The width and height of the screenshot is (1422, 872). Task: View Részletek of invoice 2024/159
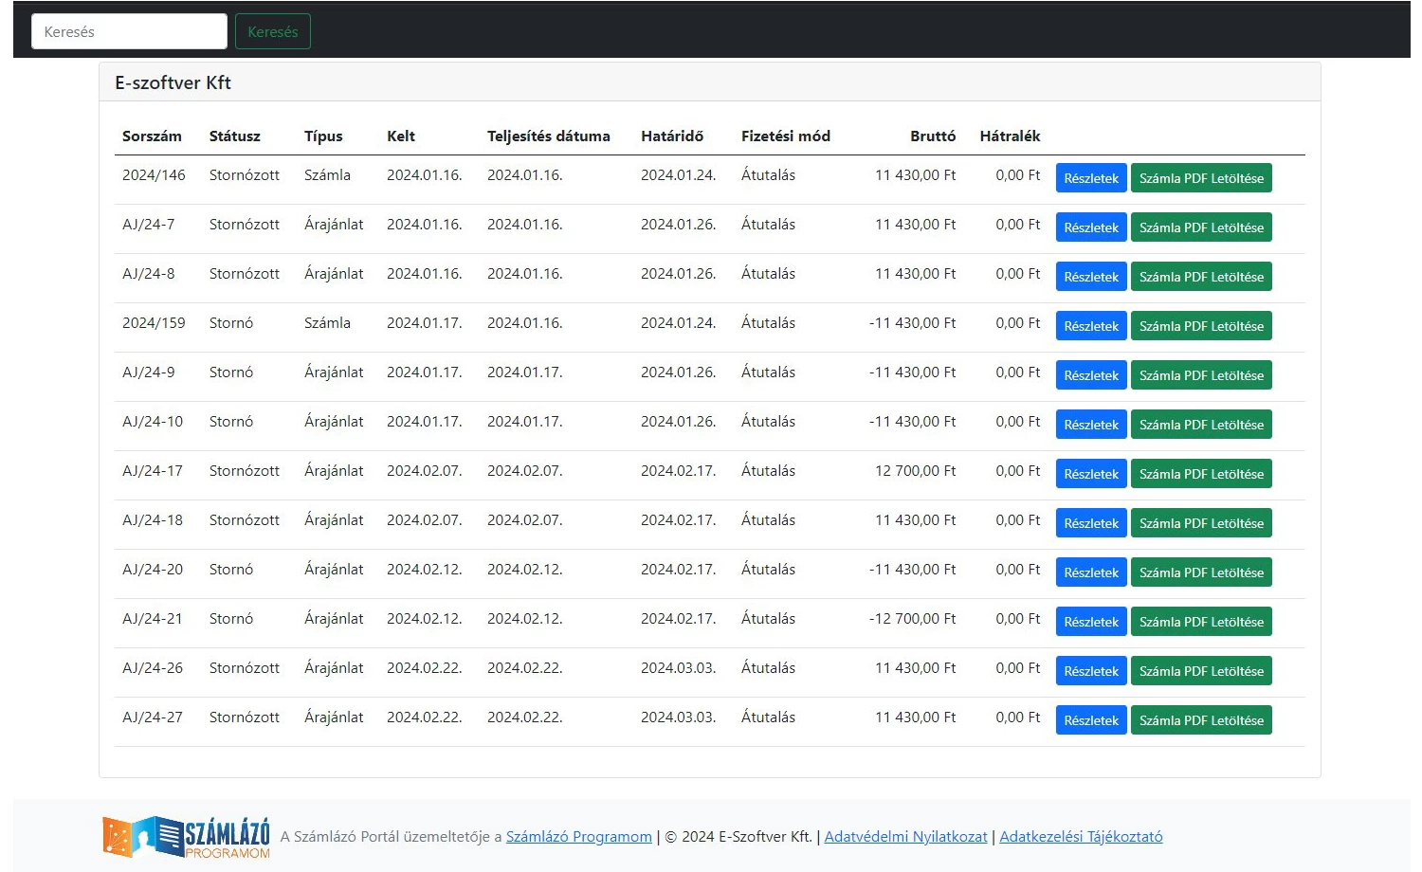[x=1091, y=326]
